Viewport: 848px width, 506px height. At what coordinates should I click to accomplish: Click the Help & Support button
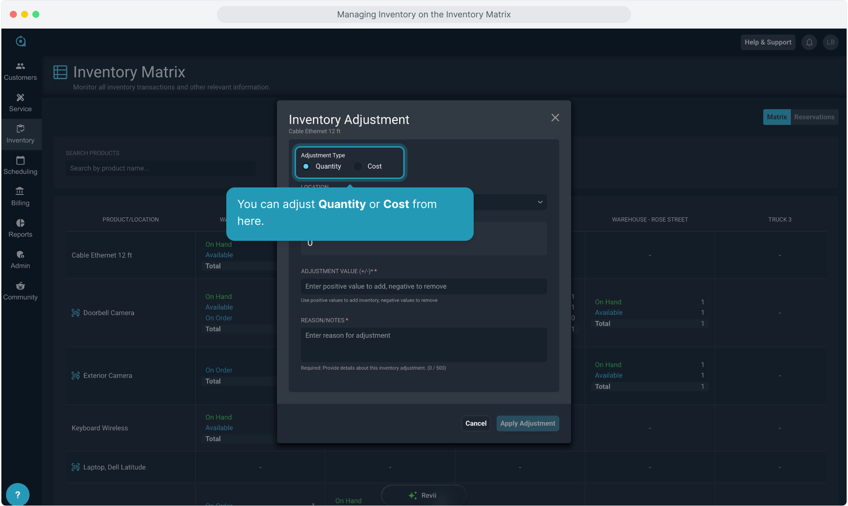coord(767,42)
